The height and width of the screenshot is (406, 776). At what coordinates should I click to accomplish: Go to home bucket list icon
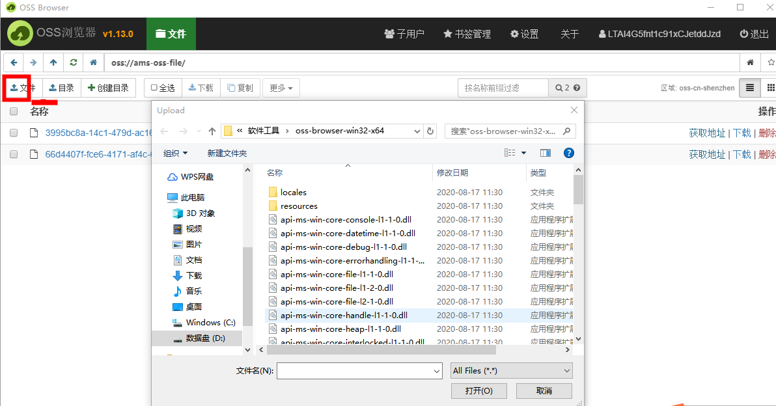tap(93, 63)
